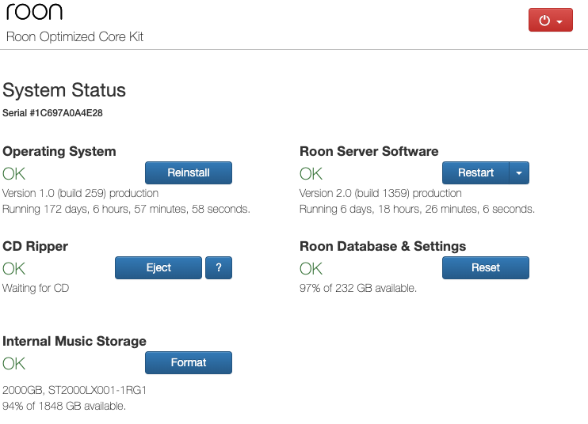Restart the Roon Server Software

coord(475,173)
